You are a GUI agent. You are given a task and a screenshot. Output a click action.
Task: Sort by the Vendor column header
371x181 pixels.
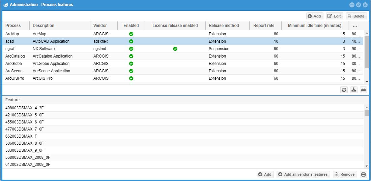pyautogui.click(x=100, y=26)
